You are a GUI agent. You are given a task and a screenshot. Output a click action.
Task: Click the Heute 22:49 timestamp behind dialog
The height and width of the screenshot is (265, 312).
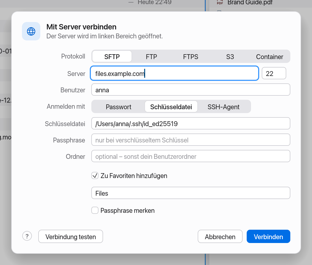[x=155, y=2]
